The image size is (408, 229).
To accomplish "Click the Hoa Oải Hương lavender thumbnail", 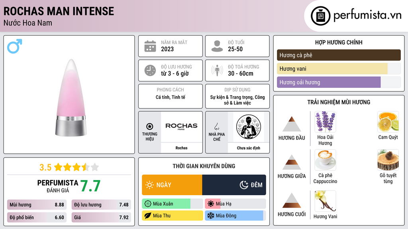I will 325,122.
